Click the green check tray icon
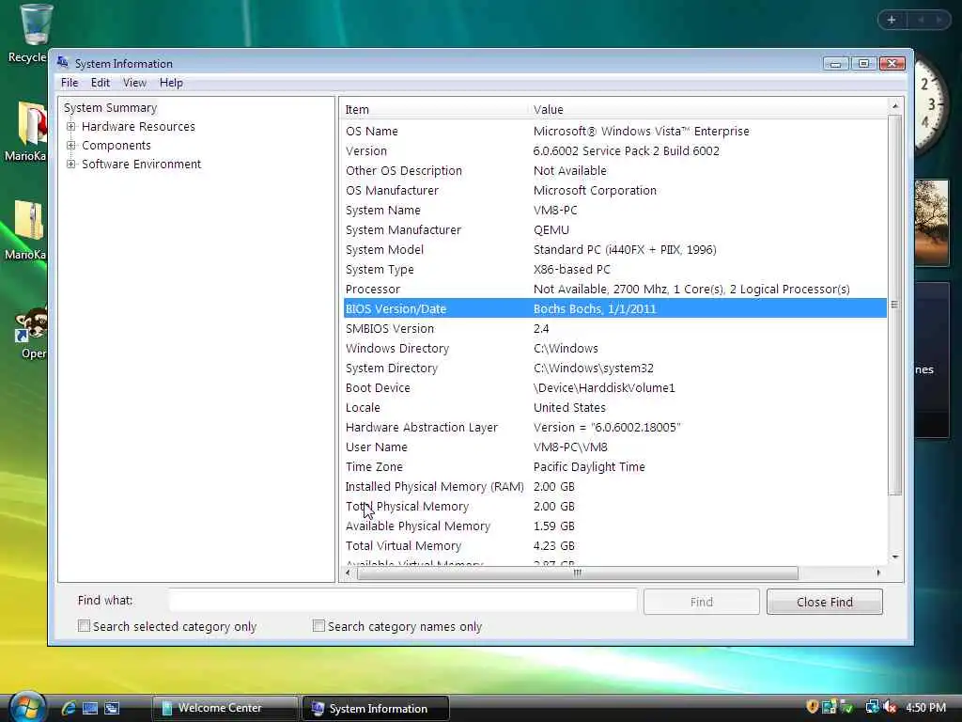The width and height of the screenshot is (962, 722). pyautogui.click(x=846, y=707)
